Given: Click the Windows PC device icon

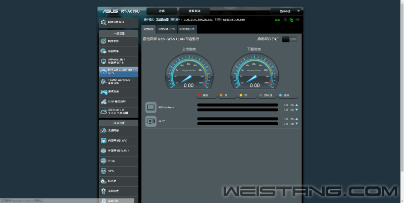Looking at the screenshot, I should [x=150, y=121].
